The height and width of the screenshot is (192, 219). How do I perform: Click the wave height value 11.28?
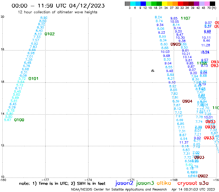tap(206, 45)
